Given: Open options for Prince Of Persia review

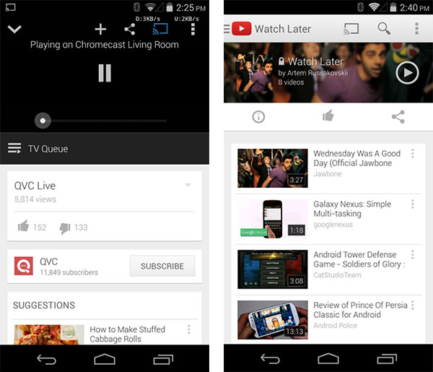Looking at the screenshot, I should (x=413, y=305).
